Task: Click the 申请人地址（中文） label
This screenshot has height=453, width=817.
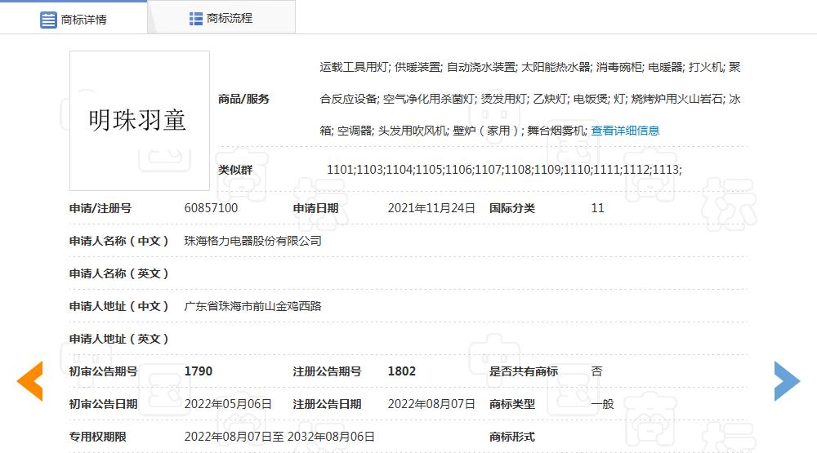Action: pos(118,306)
